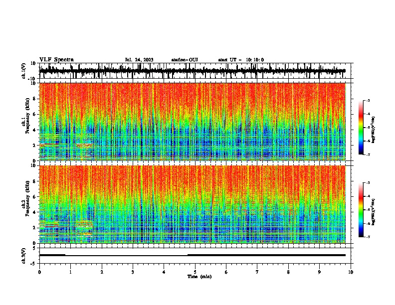The height and width of the screenshot is (305, 395).
Task: Click time axis tick label "9"
Action: click(x=319, y=272)
